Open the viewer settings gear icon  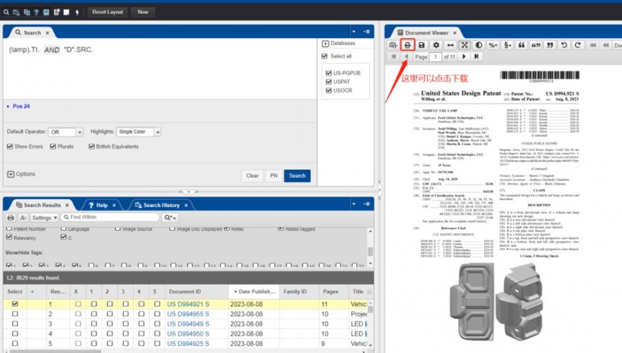point(436,45)
